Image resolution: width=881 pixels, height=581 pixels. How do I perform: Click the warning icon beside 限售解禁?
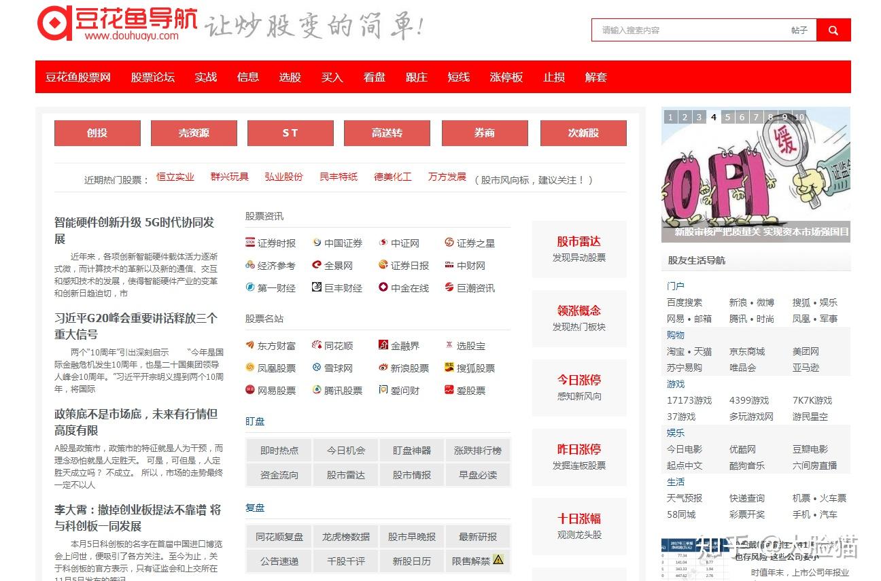498,560
